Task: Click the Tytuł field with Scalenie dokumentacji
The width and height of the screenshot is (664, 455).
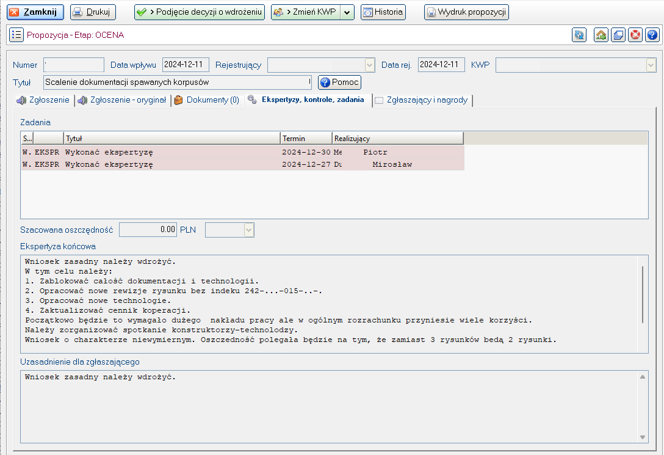Action: pos(178,82)
